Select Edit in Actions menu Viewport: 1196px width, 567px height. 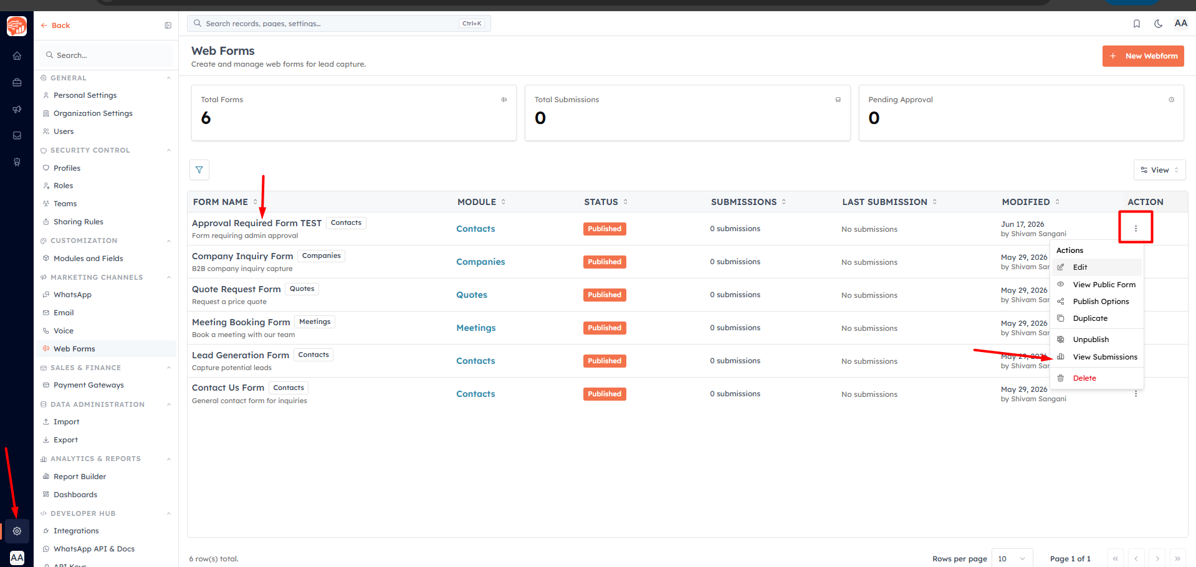tap(1097, 267)
